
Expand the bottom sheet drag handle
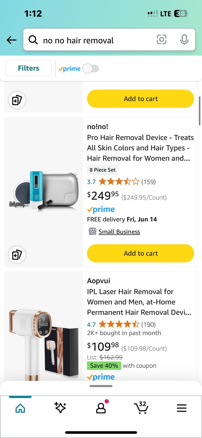[x=101, y=386]
